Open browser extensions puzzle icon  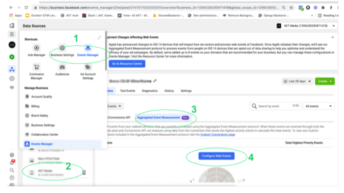(323, 7)
